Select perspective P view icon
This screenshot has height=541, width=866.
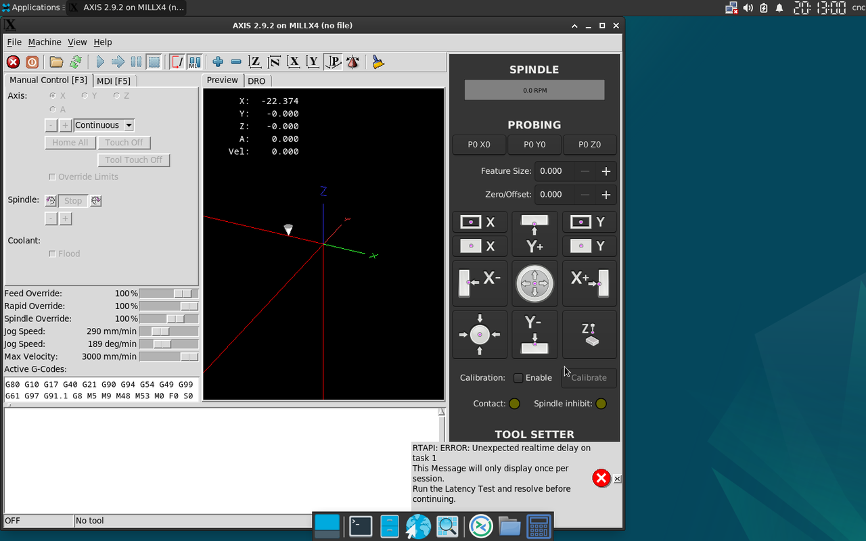(333, 62)
